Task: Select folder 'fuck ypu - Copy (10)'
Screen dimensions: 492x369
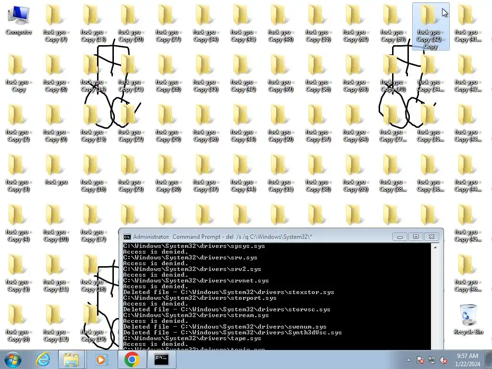Action: (x=56, y=223)
